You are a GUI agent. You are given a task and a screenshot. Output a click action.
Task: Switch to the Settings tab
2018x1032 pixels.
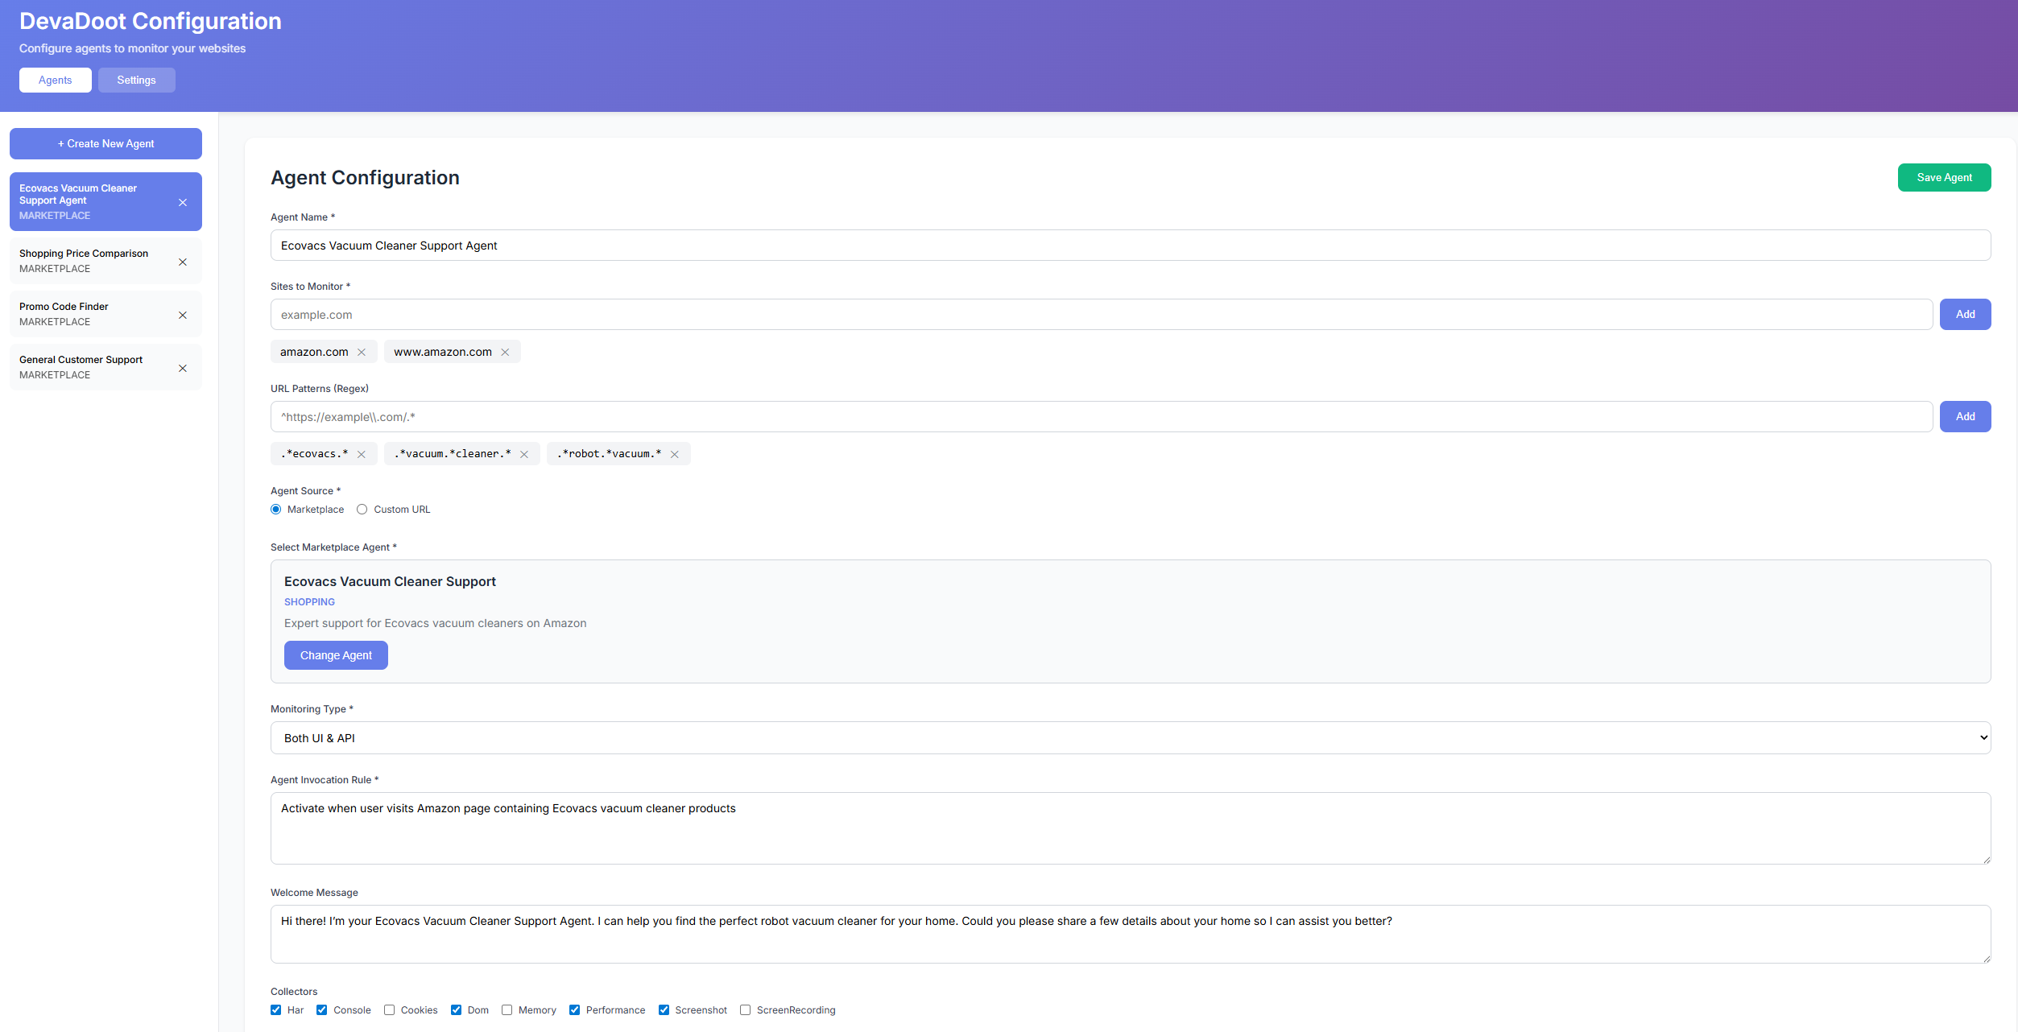(x=136, y=80)
